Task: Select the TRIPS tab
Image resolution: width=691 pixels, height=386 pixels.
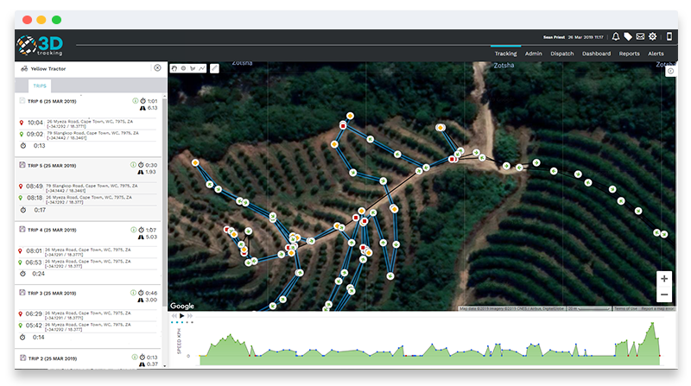Action: pyautogui.click(x=41, y=86)
